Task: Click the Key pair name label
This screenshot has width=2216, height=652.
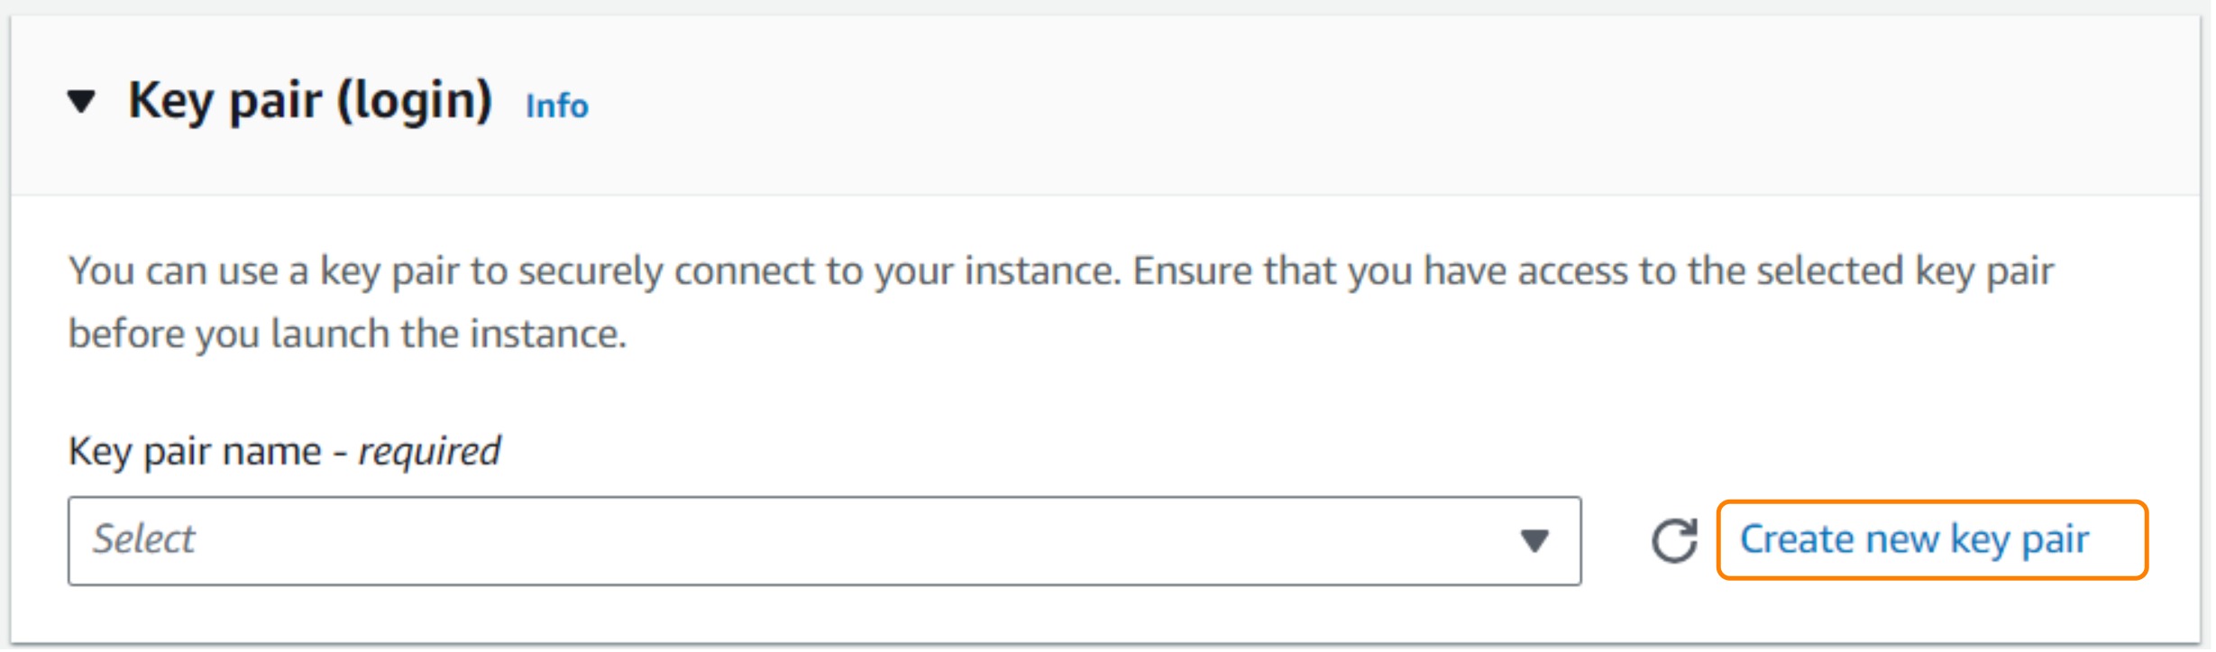Action: 194,451
